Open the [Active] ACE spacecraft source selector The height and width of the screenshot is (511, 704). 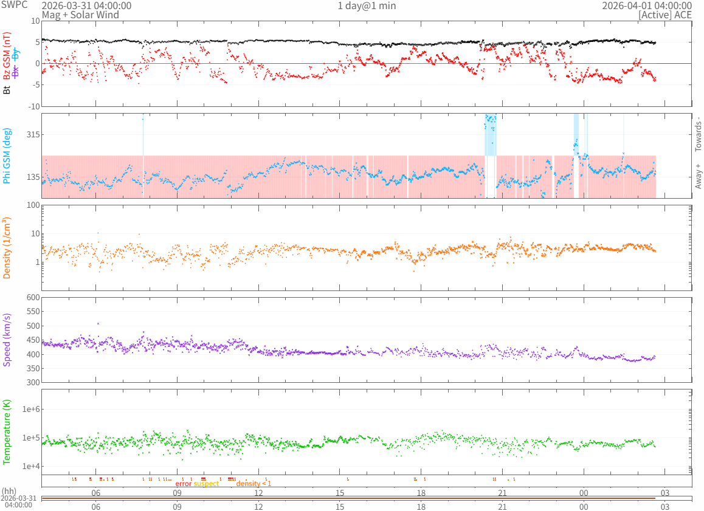pyautogui.click(x=665, y=15)
